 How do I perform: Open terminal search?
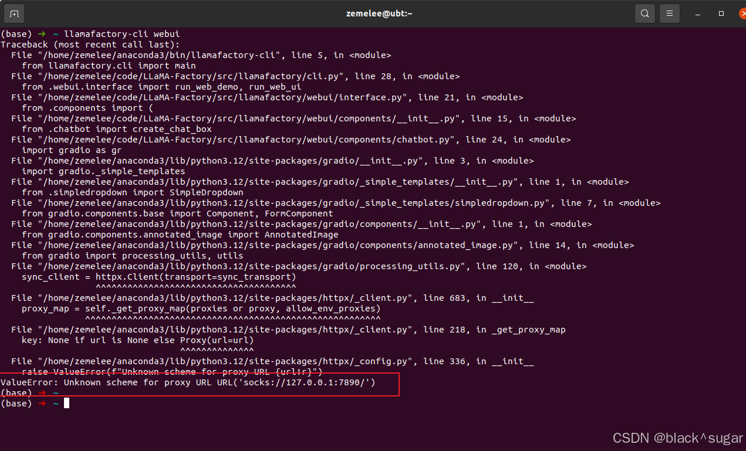645,13
